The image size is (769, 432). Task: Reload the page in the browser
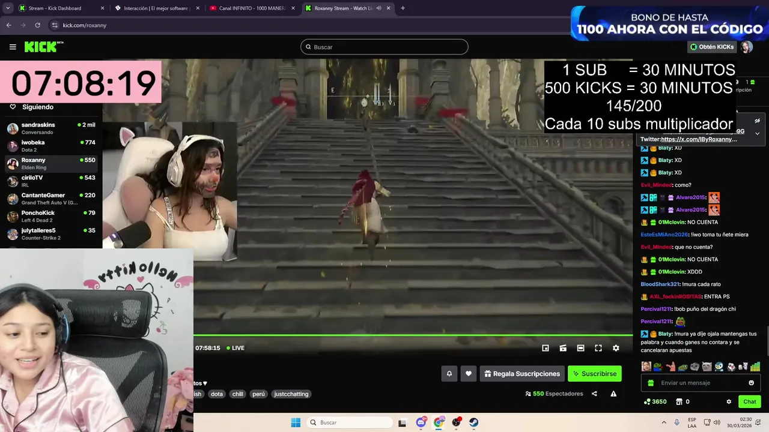tap(37, 25)
